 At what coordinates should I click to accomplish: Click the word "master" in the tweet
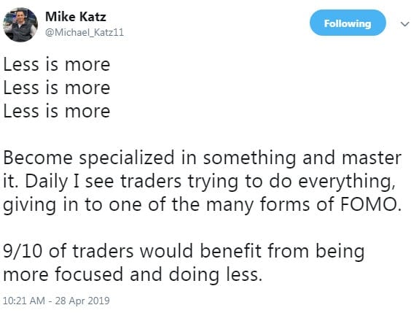pyautogui.click(x=372, y=158)
